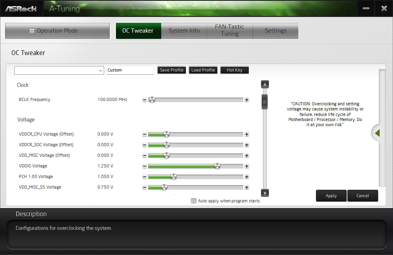Select the OC Tweaker tab
Viewport: 393px width, 255px height.
[138, 31]
